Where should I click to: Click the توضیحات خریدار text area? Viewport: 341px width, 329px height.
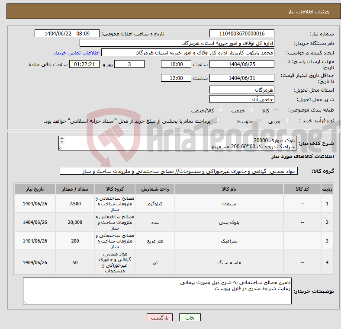click(157, 291)
